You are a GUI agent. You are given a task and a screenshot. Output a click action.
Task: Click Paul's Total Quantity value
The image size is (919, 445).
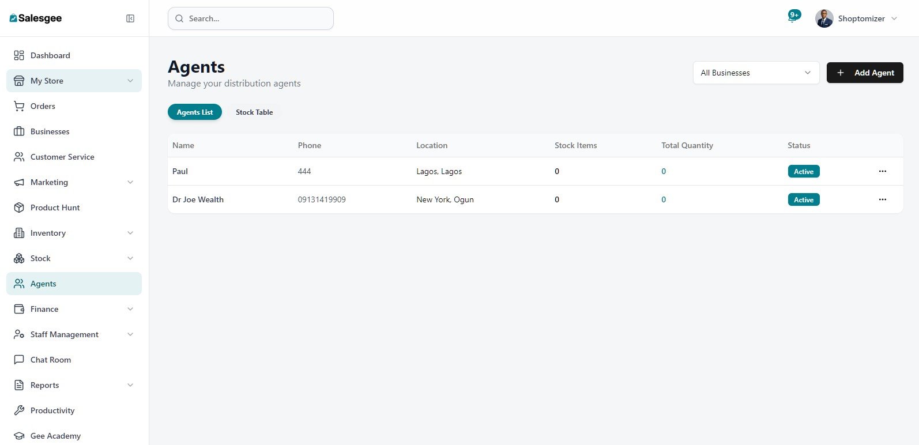coord(664,171)
